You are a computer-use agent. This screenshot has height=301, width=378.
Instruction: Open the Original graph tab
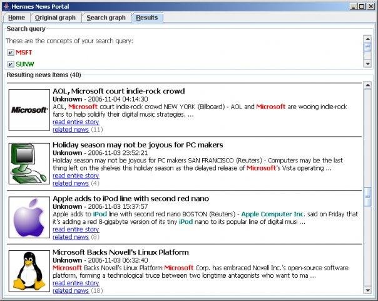[x=55, y=18]
